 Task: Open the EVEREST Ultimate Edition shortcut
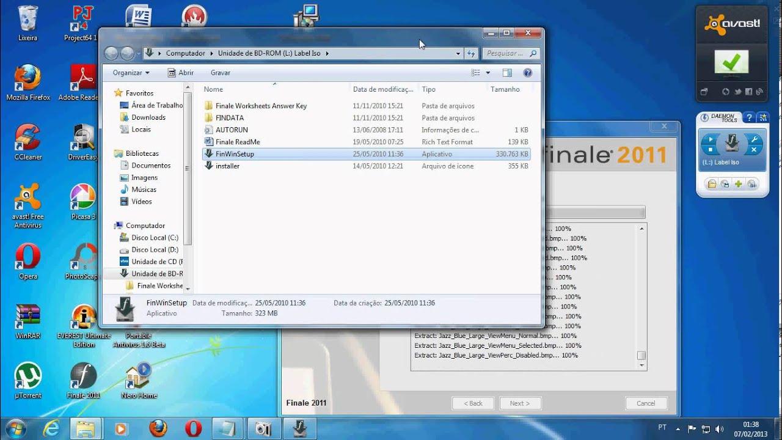tap(84, 326)
